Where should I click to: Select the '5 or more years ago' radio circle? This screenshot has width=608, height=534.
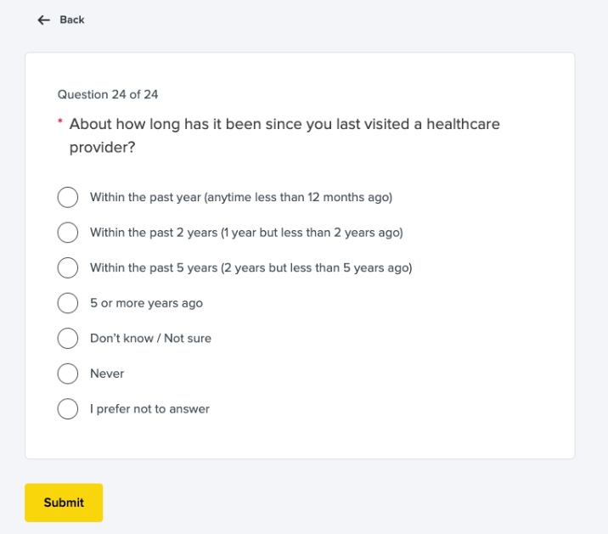click(68, 303)
